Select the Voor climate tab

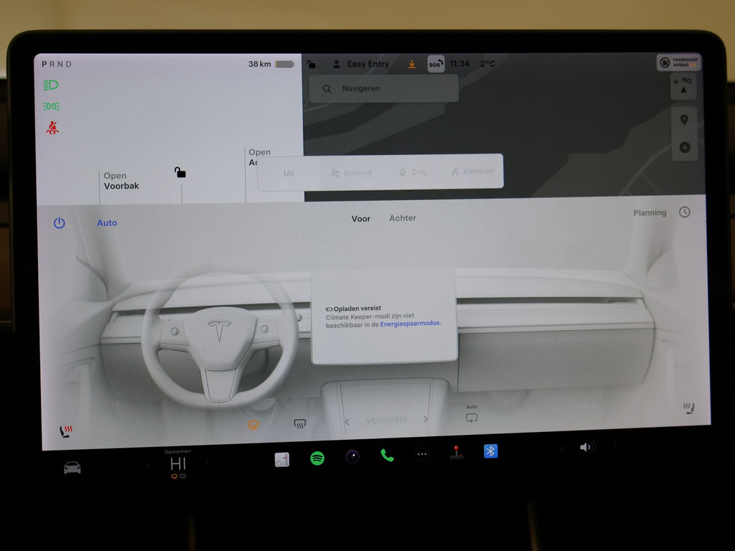pyautogui.click(x=361, y=219)
